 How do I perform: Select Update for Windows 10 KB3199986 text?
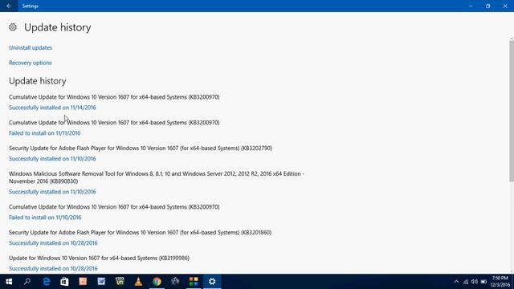[x=99, y=258]
